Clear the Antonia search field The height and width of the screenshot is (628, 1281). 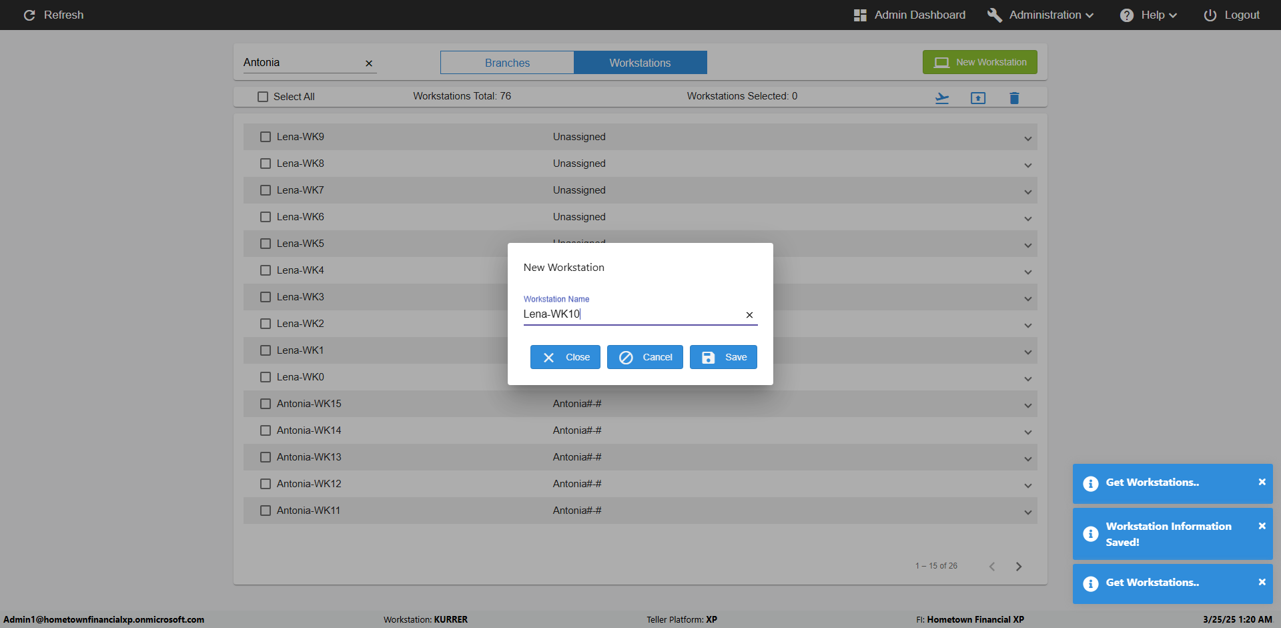pos(369,63)
